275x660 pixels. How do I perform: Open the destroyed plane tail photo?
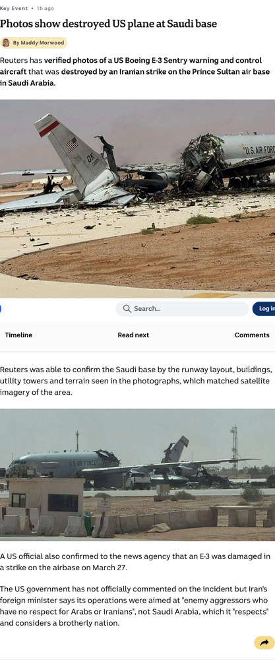tap(137, 199)
